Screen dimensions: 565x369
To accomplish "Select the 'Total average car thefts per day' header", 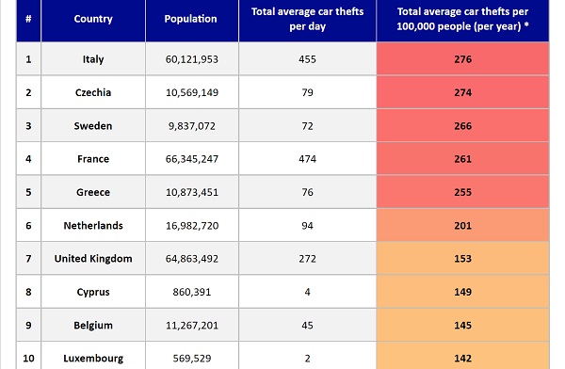I will click(307, 19).
